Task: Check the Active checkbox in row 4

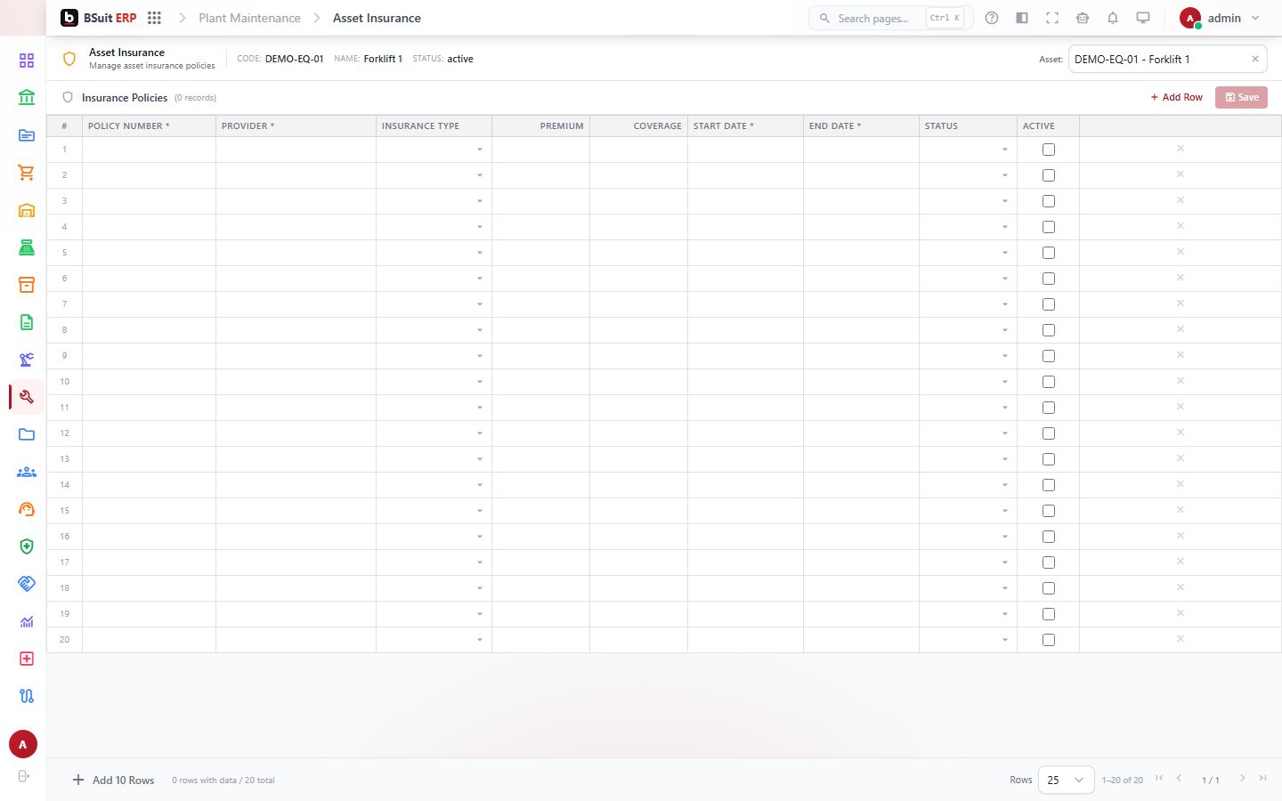Action: pos(1049,227)
